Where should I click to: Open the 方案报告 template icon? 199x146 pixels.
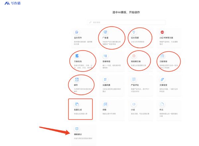(x=77, y=56)
